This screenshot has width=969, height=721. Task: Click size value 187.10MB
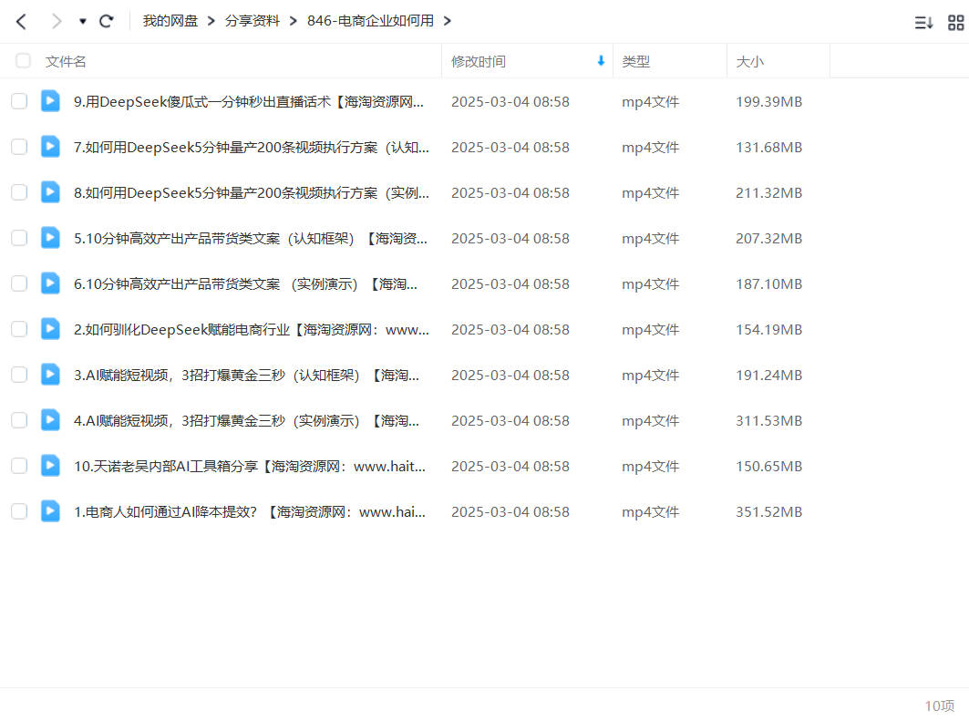click(x=768, y=284)
